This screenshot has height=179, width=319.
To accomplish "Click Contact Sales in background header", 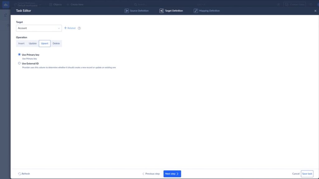I will tap(295, 4).
